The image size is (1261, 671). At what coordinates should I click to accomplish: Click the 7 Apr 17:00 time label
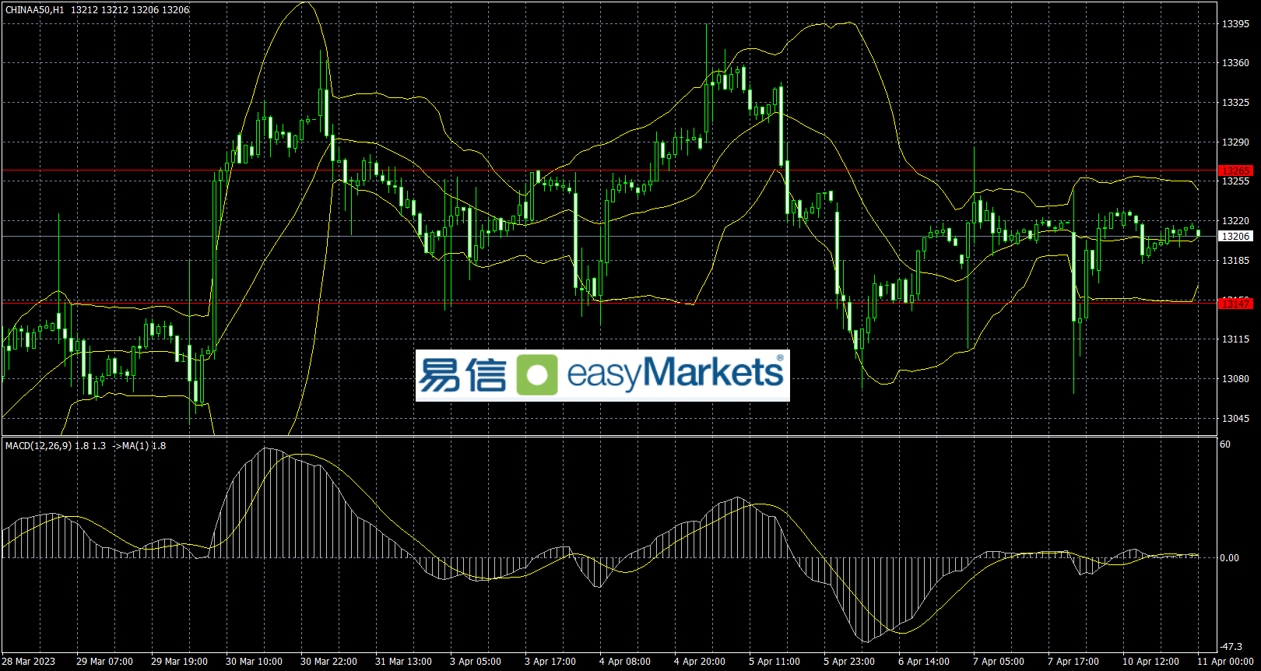click(1073, 662)
